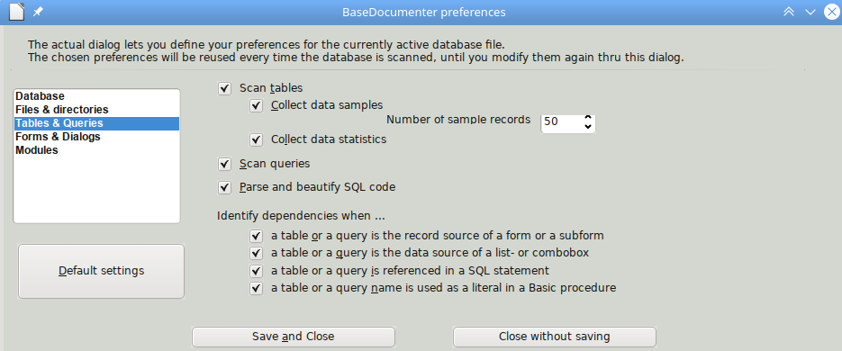Click the Default settings button
This screenshot has width=842, height=351.
coord(102,271)
